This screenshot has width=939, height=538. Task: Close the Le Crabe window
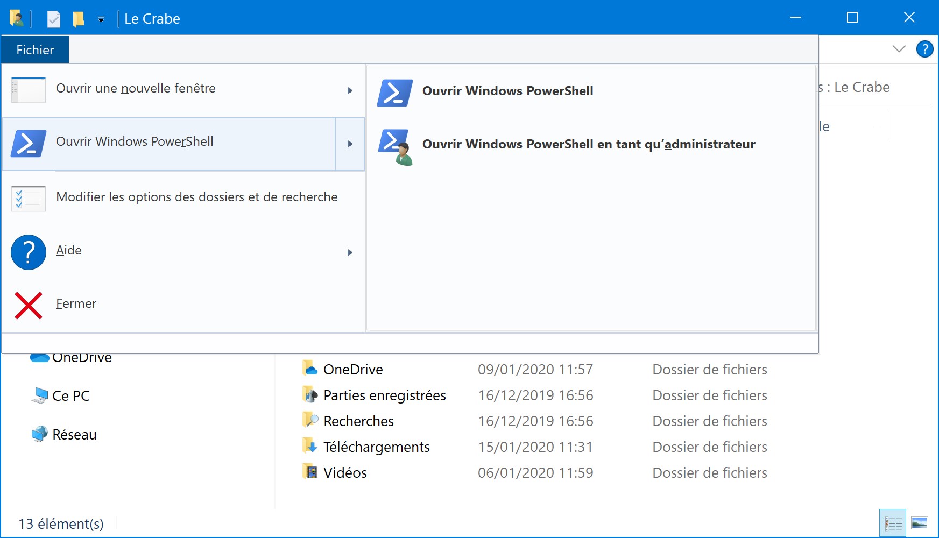(x=909, y=17)
